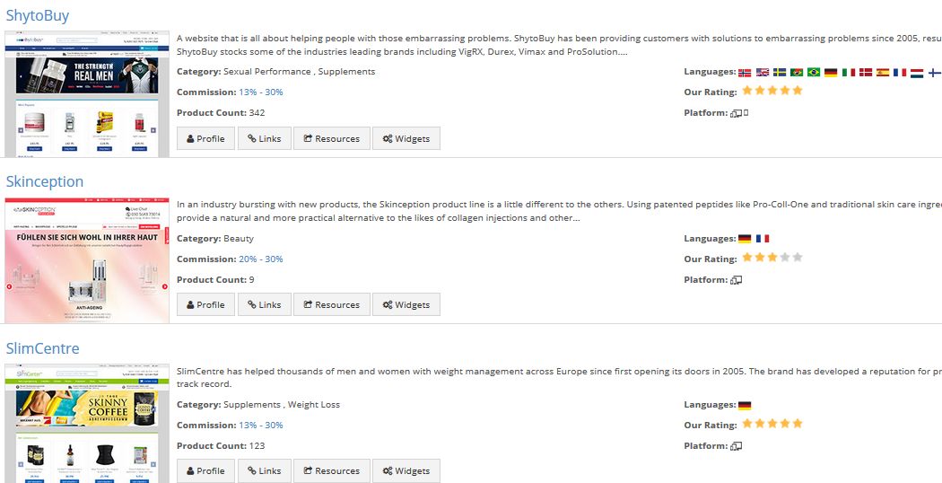Open Widgets for ShytoBuy

[x=406, y=138]
